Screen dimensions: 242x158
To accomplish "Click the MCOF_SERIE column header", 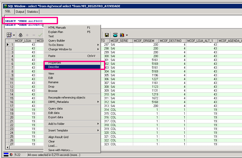I will (121, 41).
